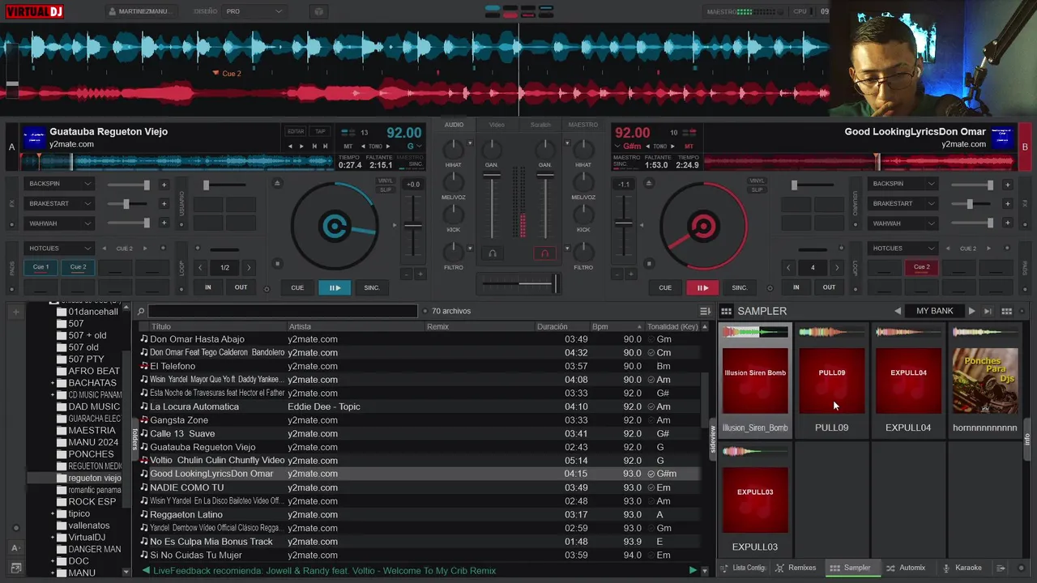Trigger Cue 2 pad on deck B
The width and height of the screenshot is (1037, 583).
pyautogui.click(x=921, y=267)
